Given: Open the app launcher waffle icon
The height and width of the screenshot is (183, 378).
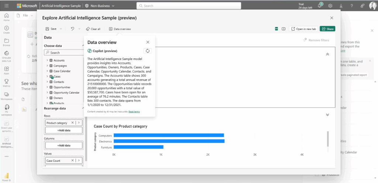Looking at the screenshot, I should [7, 6].
